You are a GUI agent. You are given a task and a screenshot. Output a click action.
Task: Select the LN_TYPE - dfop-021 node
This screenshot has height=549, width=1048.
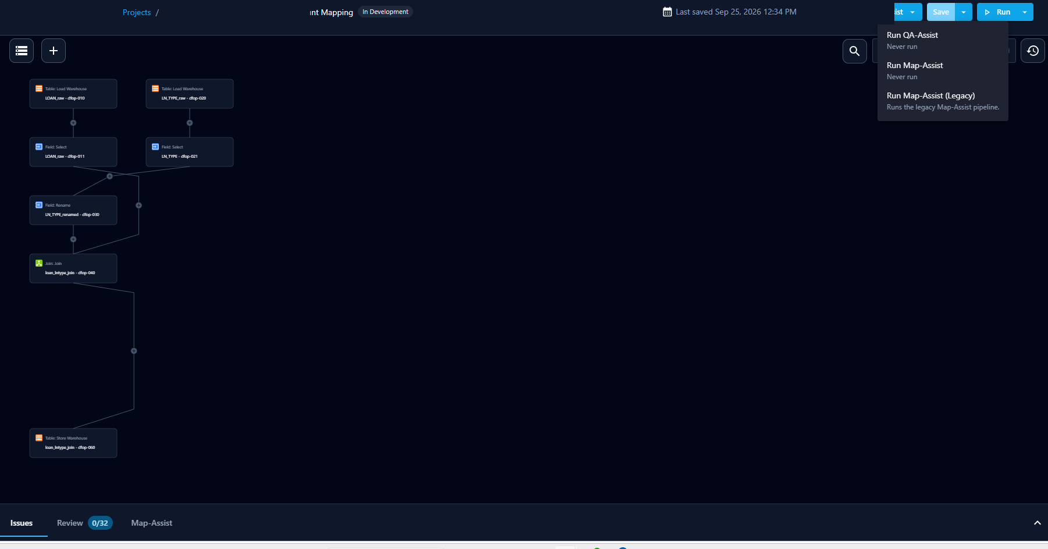point(190,152)
